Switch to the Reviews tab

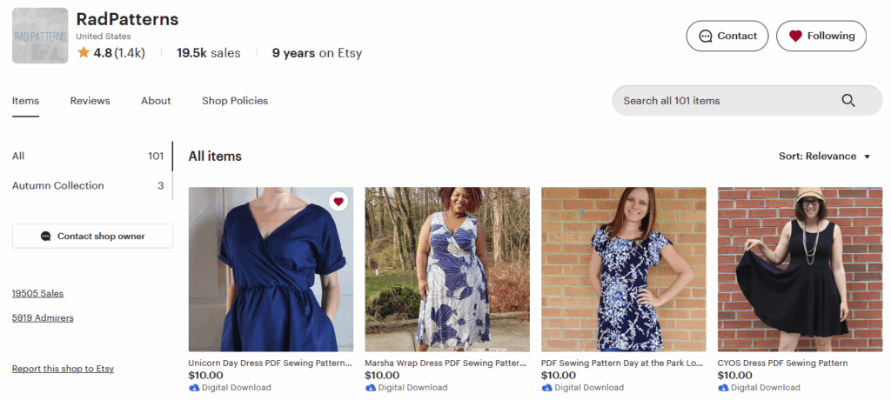[x=90, y=101]
